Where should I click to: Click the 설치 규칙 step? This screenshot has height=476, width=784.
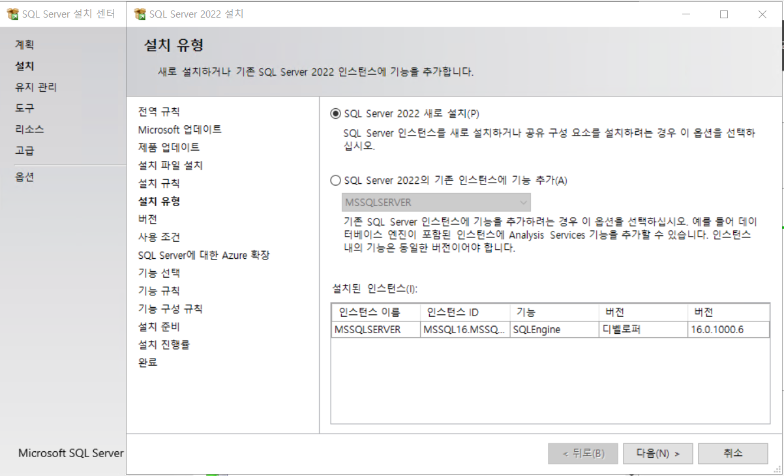point(158,183)
